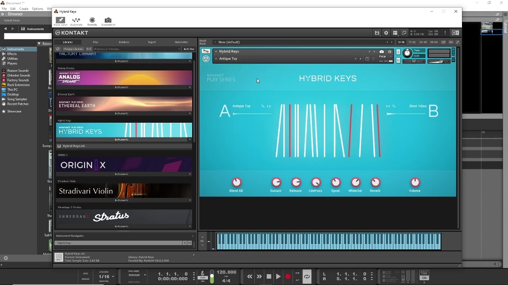The height and width of the screenshot is (285, 508).
Task: Open the Origin X library banner
Action: pos(124,165)
